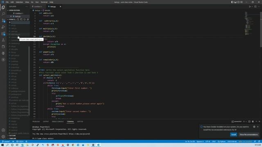Close test.py in Open Editors list

[x=11, y=16]
